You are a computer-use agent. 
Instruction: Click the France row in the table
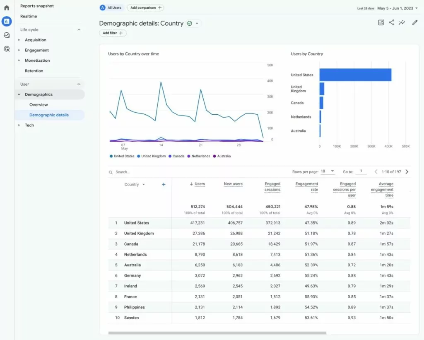click(259, 297)
